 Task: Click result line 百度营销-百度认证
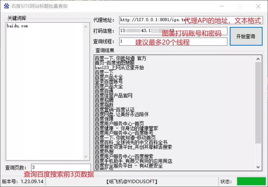pos(115,110)
